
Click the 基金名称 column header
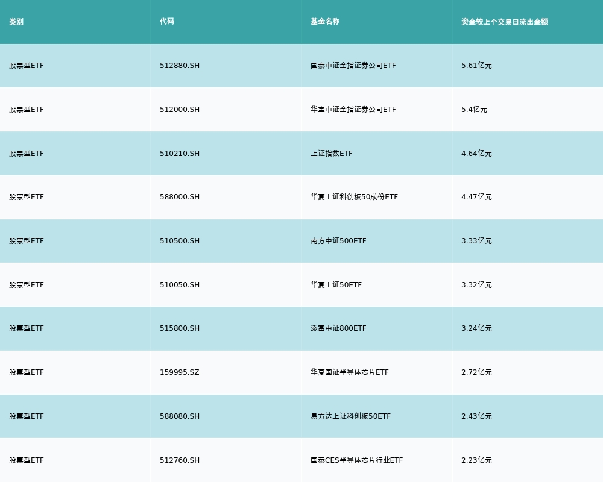325,22
